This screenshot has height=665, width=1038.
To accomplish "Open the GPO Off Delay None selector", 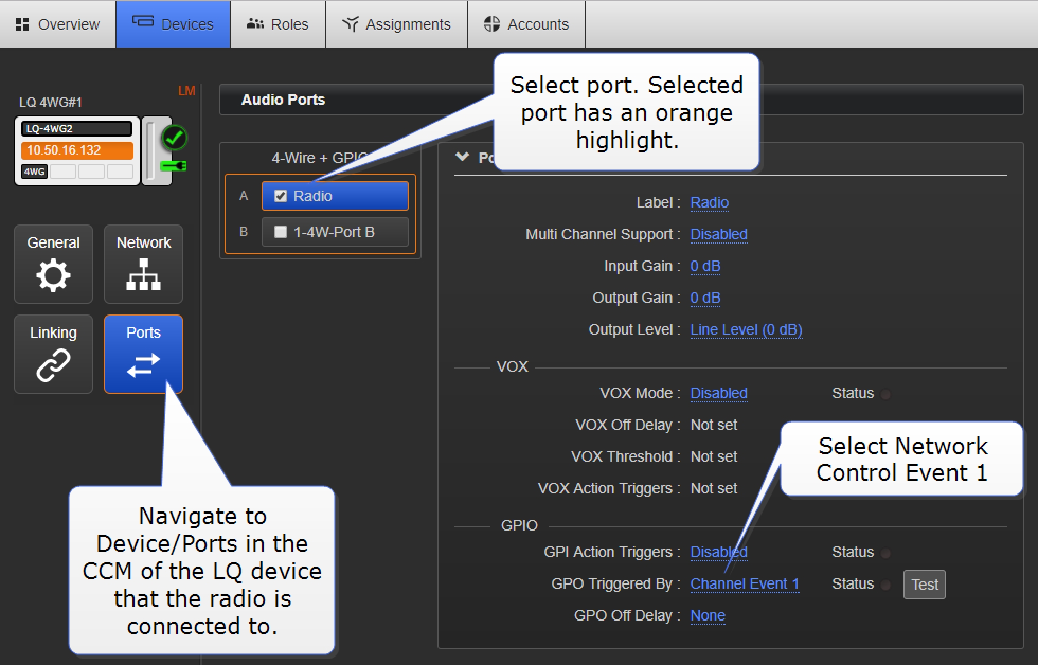I will [x=707, y=615].
